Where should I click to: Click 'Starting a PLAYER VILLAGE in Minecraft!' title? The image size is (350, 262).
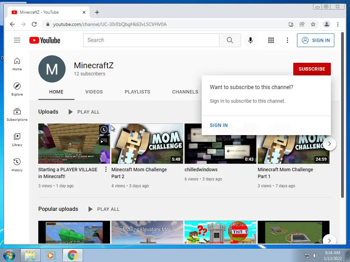pyautogui.click(x=68, y=173)
